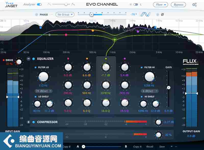Click the Lo Shelf 11.2 dB gain knob
Viewport: 204px width, 150px height.
click(x=49, y=104)
